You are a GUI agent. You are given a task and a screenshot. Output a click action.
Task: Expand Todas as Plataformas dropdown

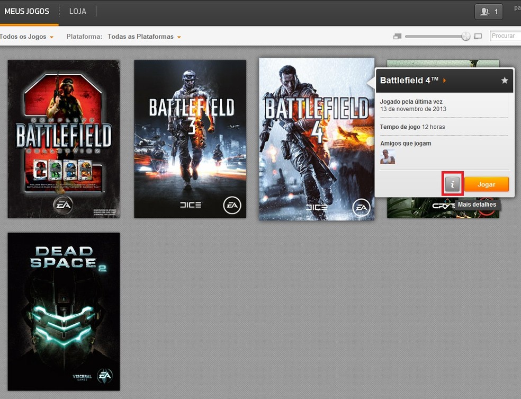click(144, 37)
